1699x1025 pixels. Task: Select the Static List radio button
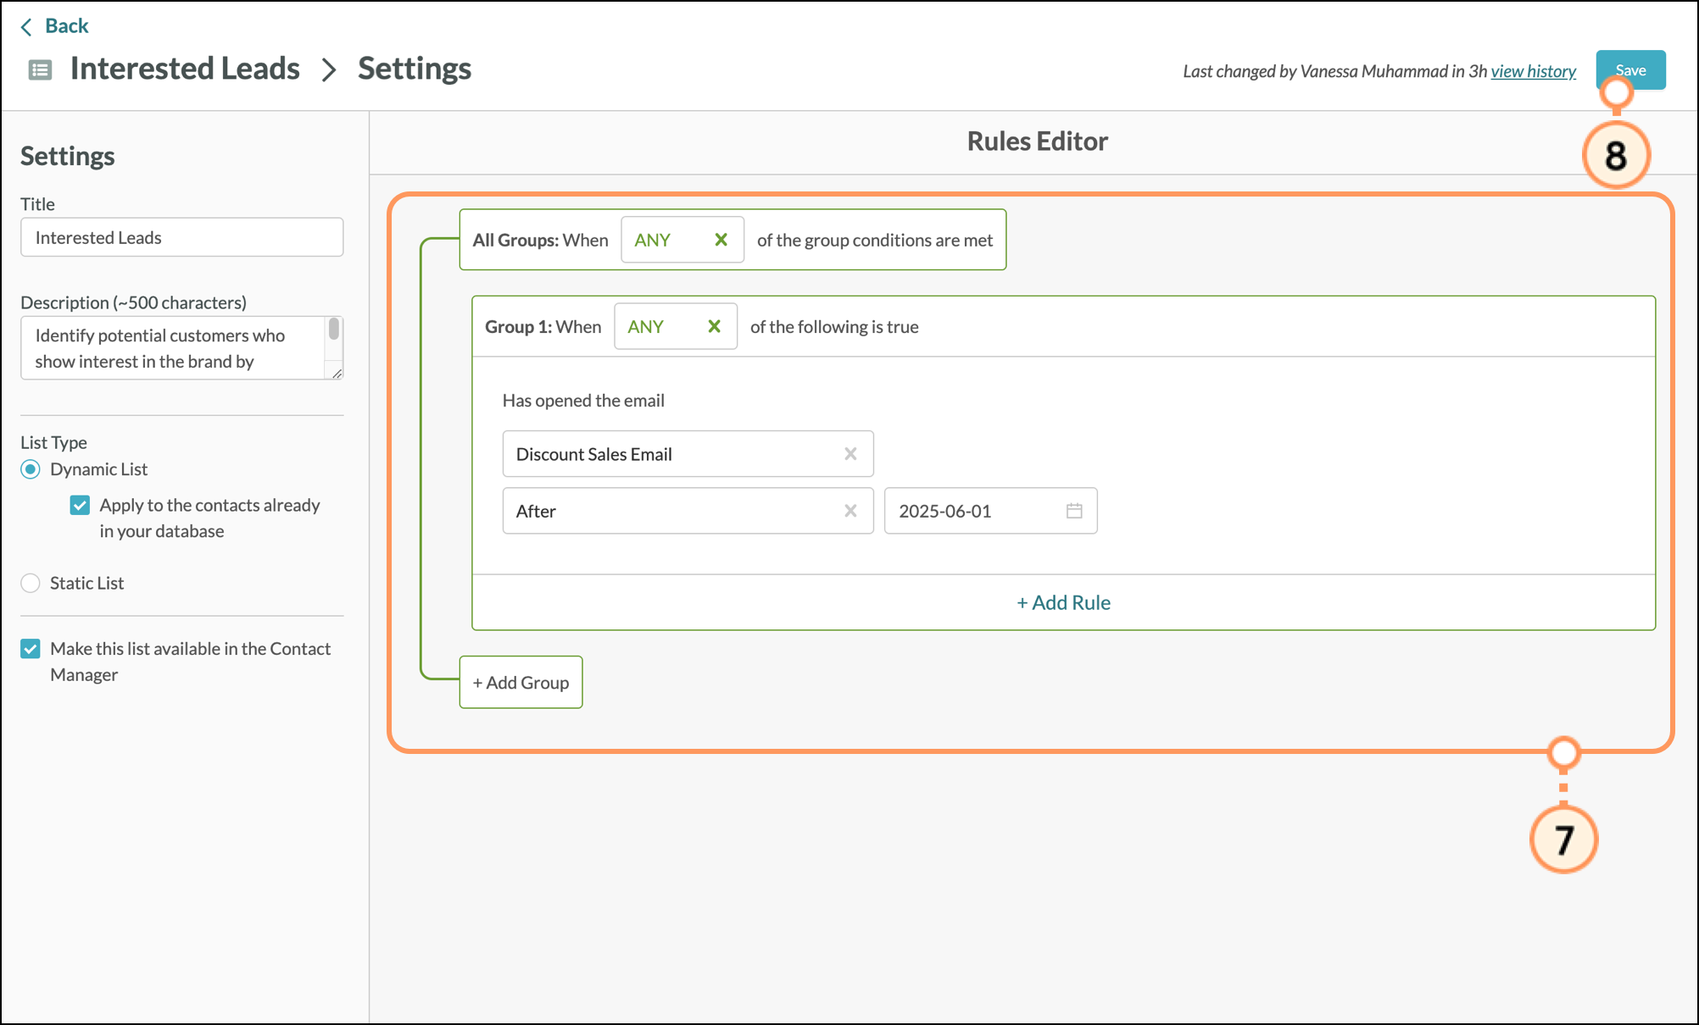pos(31,583)
